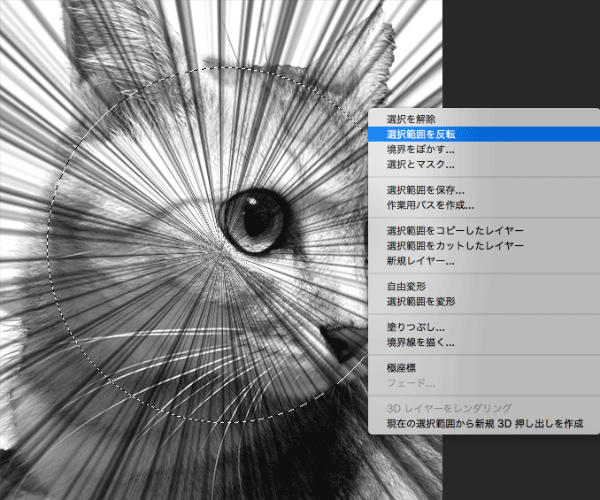Open 選択とマスク... option

click(484, 165)
